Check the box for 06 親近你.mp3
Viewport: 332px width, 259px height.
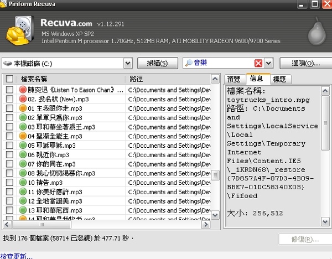click(x=9, y=154)
